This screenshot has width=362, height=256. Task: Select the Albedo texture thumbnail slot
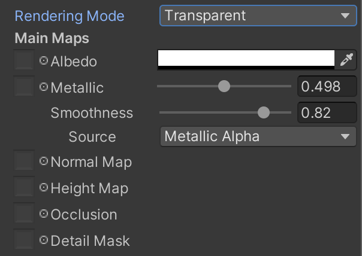tap(24, 60)
